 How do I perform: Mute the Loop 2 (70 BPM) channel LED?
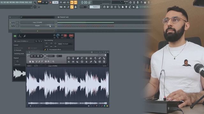tap(11, 22)
